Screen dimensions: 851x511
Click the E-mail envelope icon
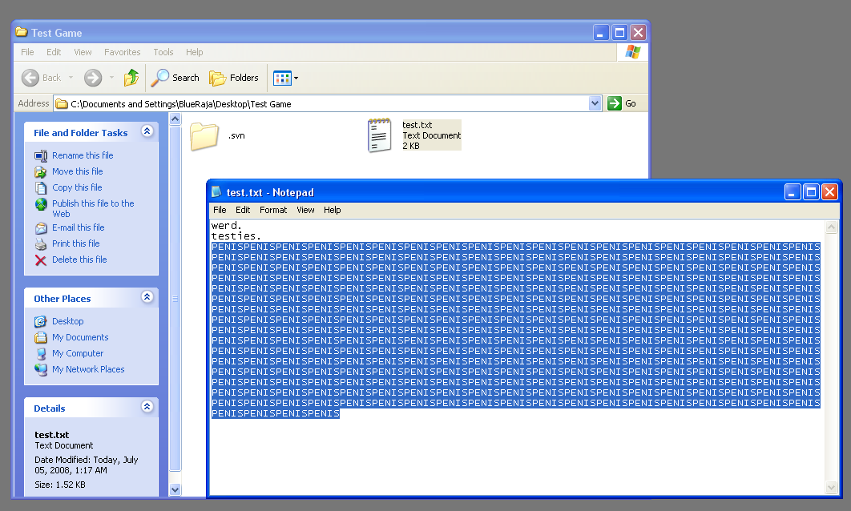(41, 227)
